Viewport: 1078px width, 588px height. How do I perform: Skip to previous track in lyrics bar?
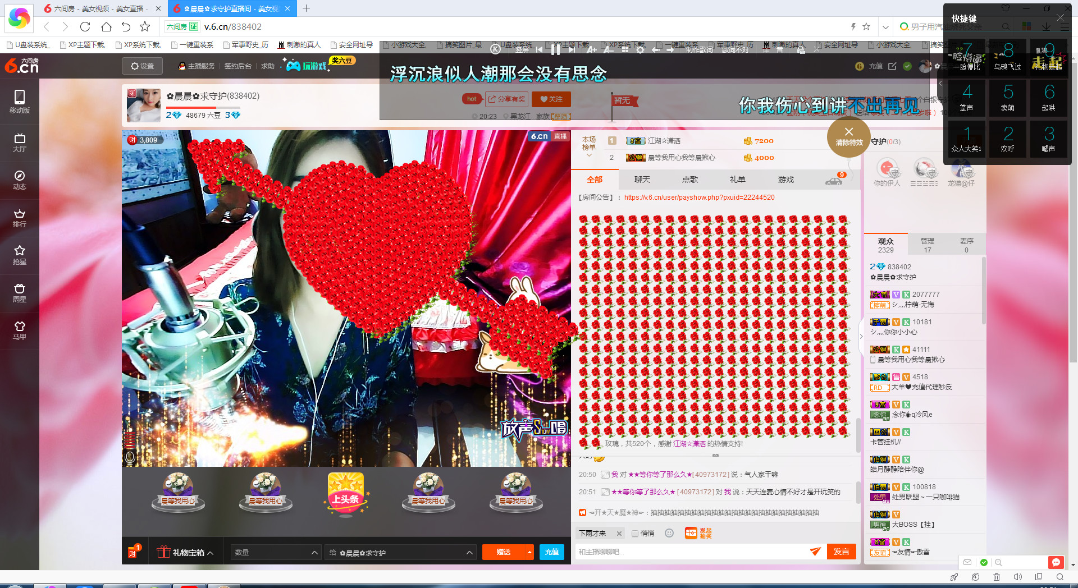pyautogui.click(x=539, y=49)
